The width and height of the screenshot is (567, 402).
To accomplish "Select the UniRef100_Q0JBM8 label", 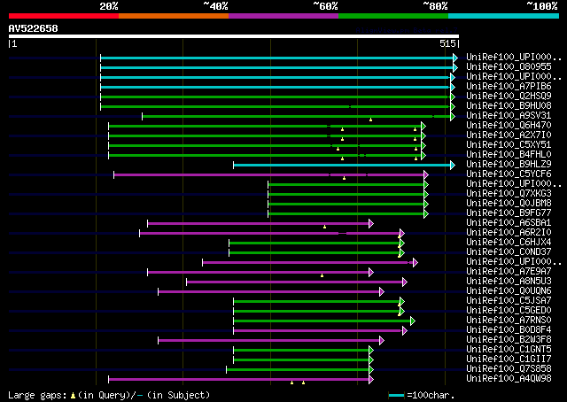I will pyautogui.click(x=509, y=204).
